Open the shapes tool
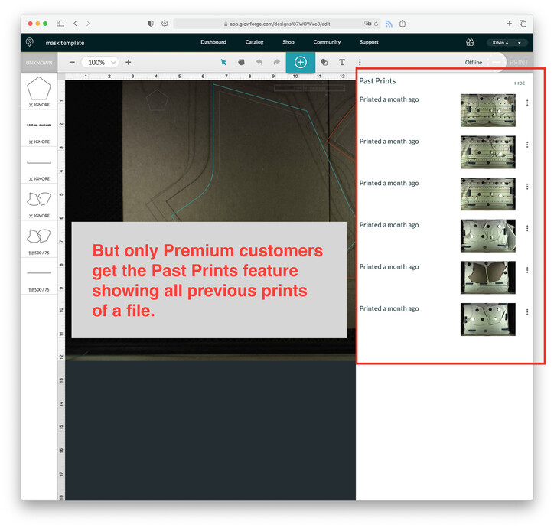The width and height of the screenshot is (554, 528). click(x=324, y=62)
